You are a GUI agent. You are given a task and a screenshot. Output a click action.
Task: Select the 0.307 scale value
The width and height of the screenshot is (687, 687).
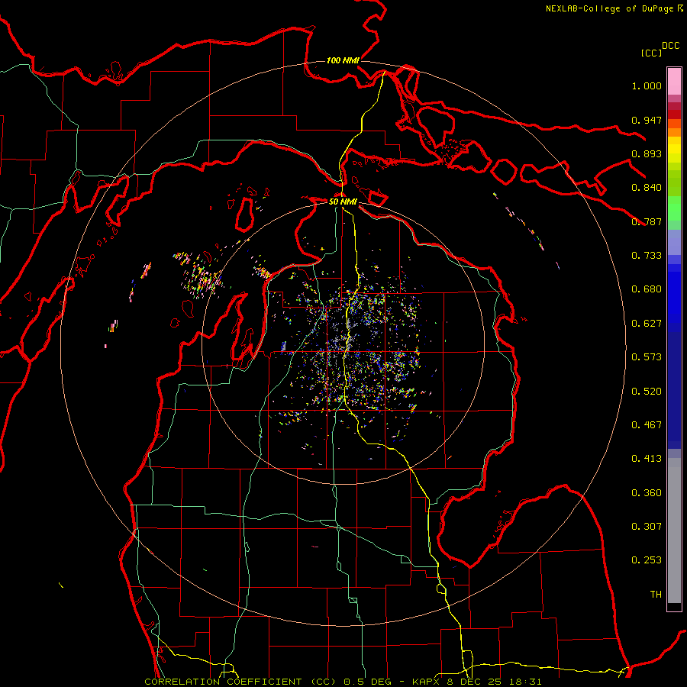pyautogui.click(x=647, y=527)
